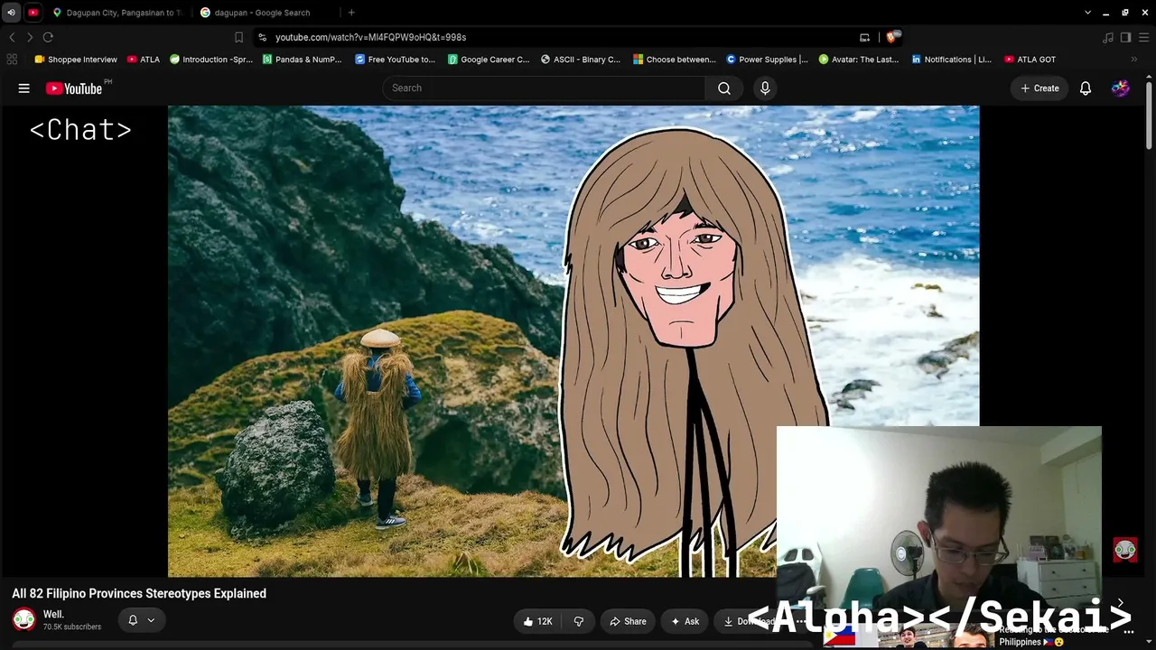
Task: Click the Well. channel name
Action: pyautogui.click(x=53, y=615)
